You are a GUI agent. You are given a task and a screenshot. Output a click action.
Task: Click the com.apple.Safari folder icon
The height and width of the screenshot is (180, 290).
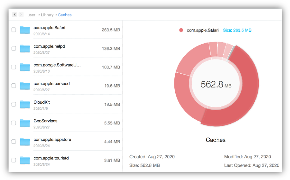tap(25, 30)
